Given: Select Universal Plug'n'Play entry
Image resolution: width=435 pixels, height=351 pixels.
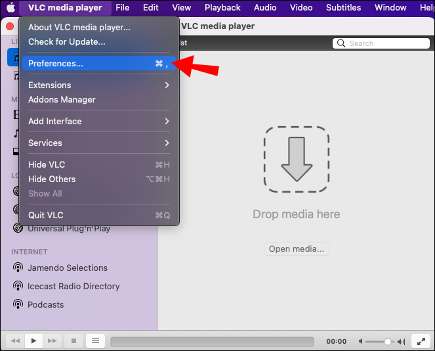Looking at the screenshot, I should click(x=69, y=229).
